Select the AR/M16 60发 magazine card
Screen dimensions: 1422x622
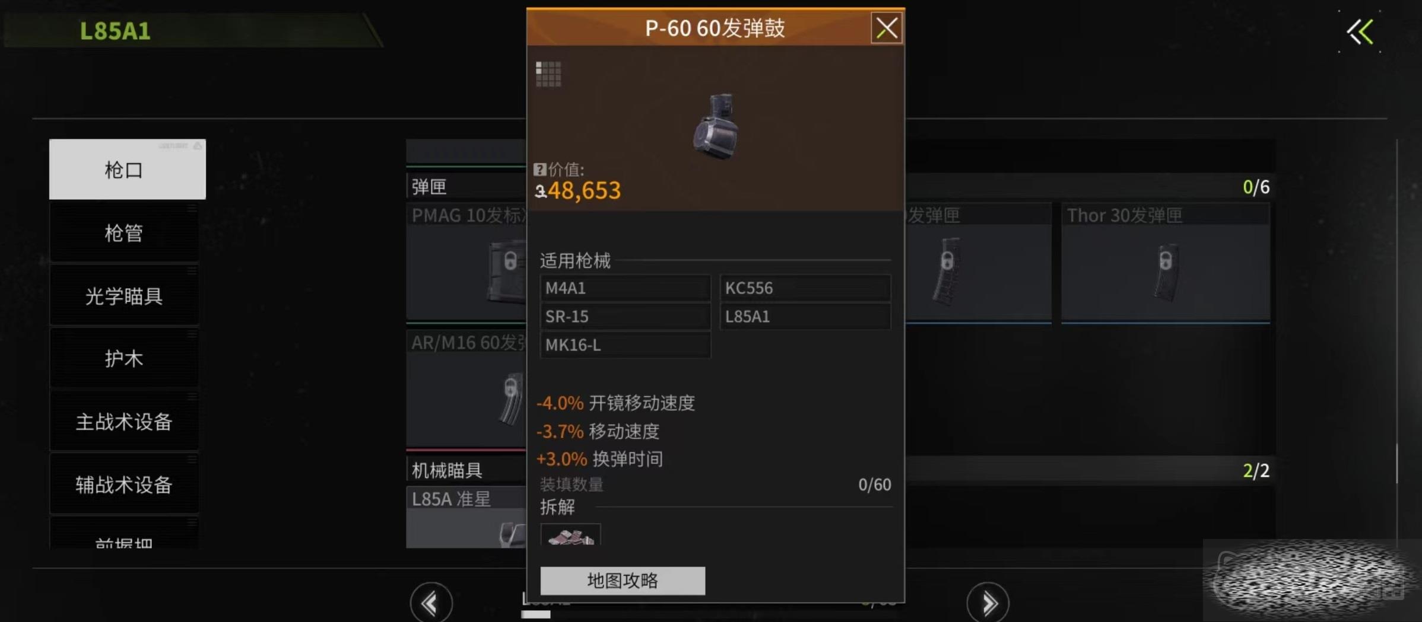[x=466, y=389]
